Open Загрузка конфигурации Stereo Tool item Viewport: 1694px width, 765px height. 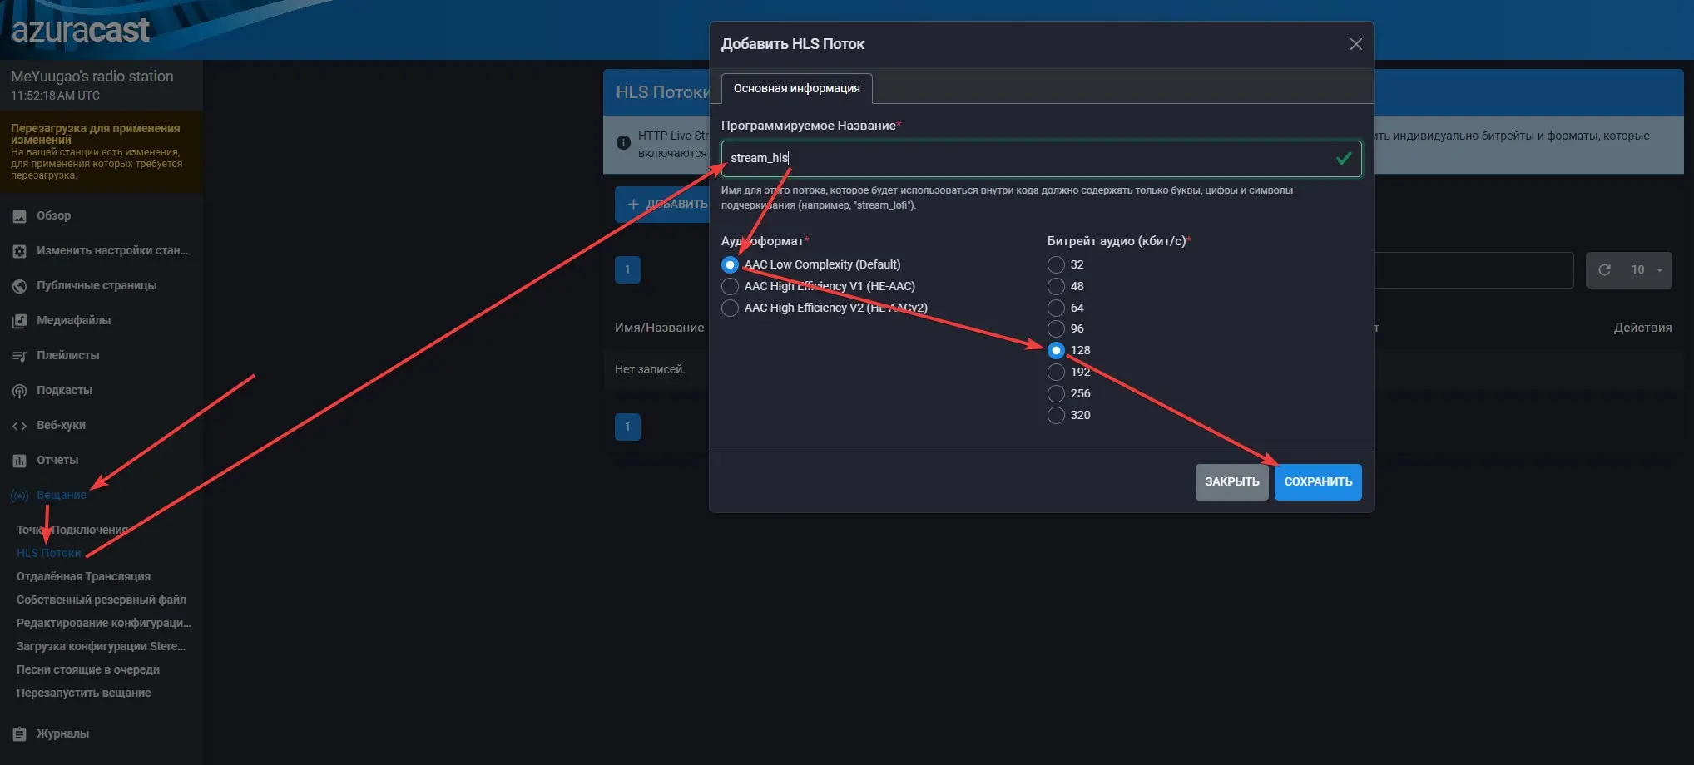102,647
